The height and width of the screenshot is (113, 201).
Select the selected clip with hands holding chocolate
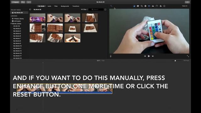point(73,38)
